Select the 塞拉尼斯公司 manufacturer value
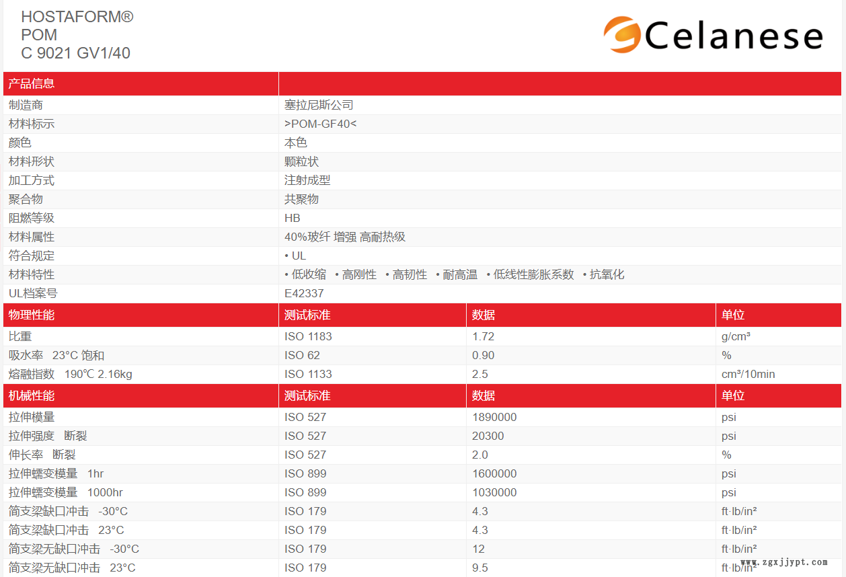 (319, 105)
